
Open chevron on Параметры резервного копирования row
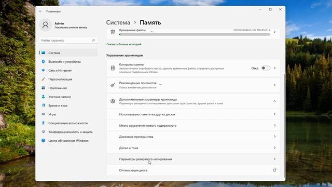tap(274, 159)
